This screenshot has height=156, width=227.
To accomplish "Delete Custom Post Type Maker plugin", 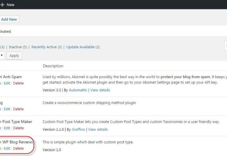I will click(x=18, y=128).
